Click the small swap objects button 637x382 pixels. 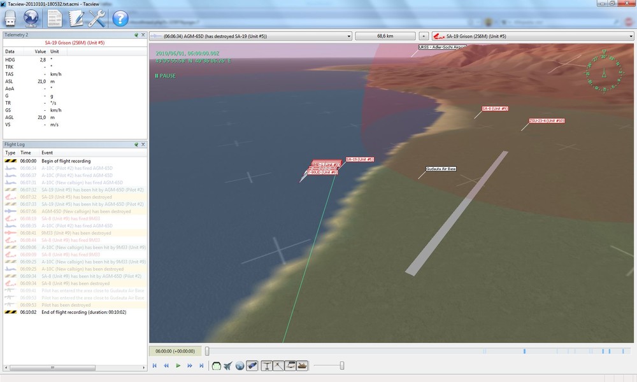424,36
